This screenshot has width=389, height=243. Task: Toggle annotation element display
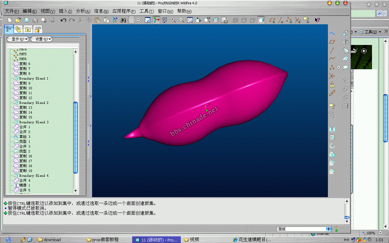(x=307, y=20)
